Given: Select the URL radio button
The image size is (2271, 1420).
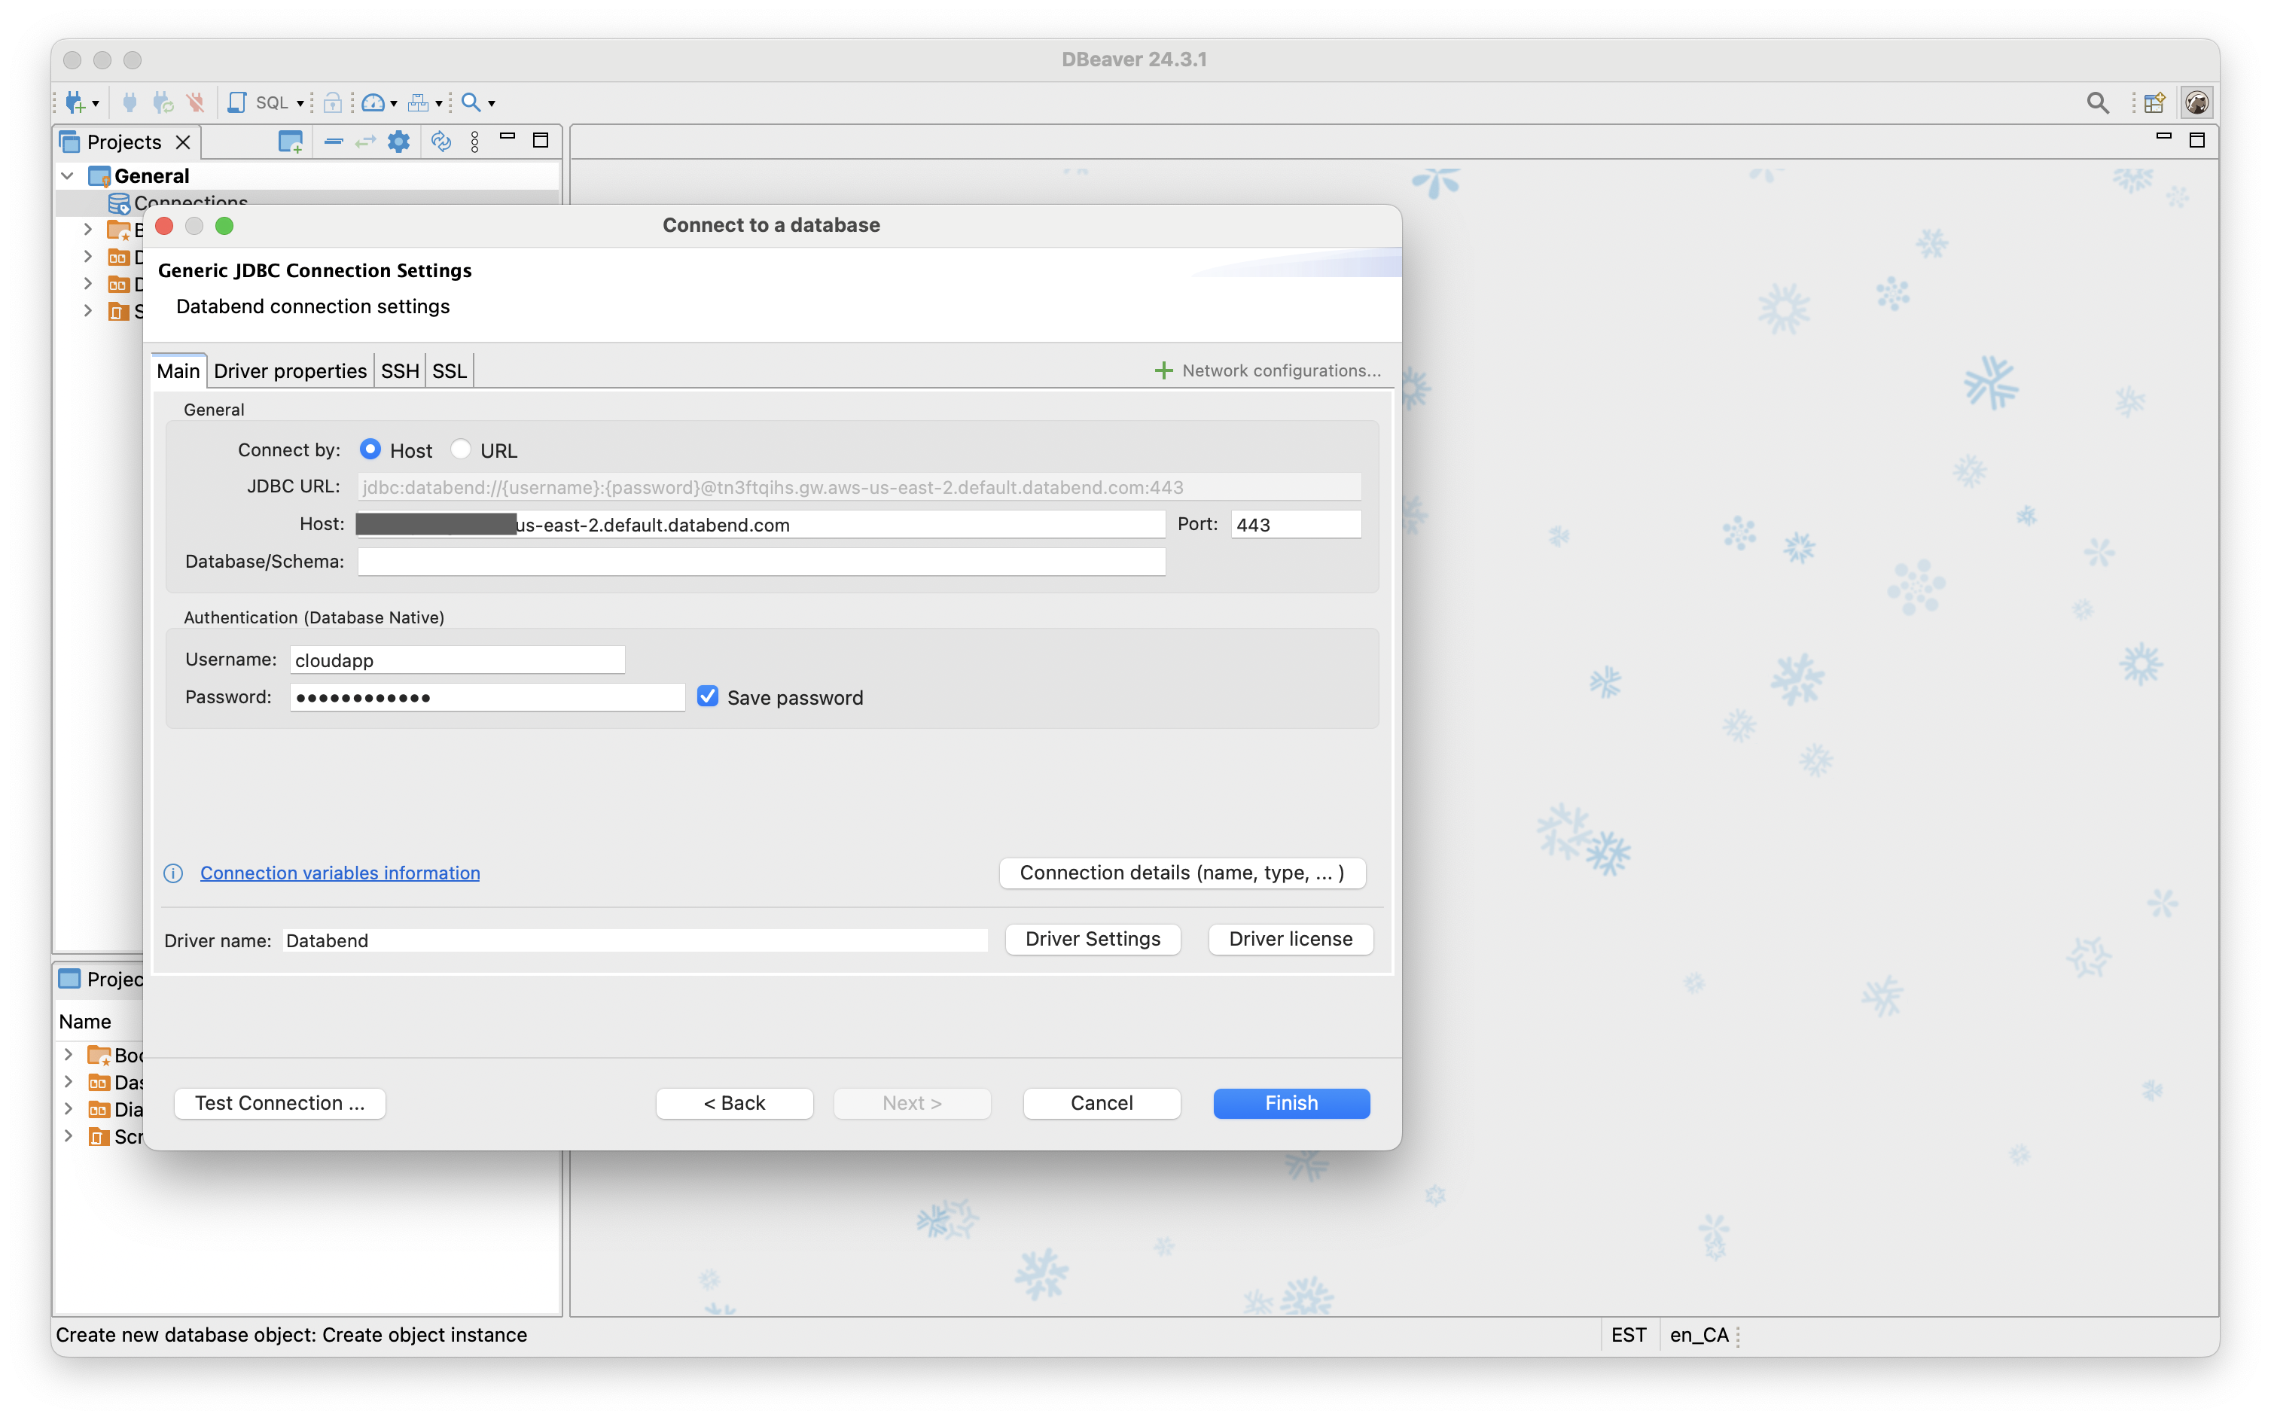Looking at the screenshot, I should 460,449.
